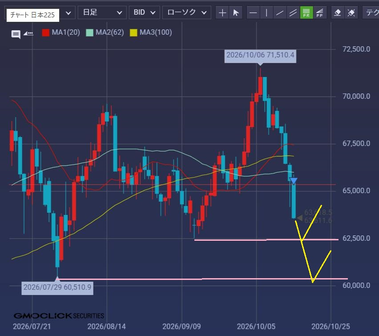Open the BID price type dropdown

point(144,12)
